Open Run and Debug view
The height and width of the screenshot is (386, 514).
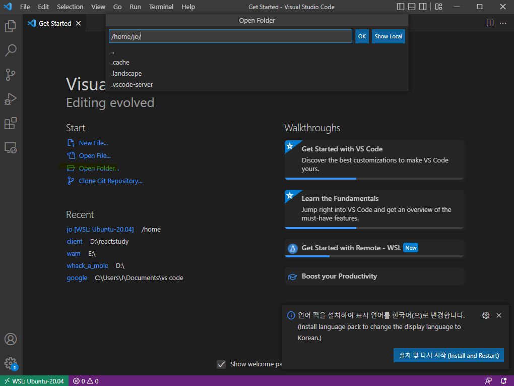(11, 99)
